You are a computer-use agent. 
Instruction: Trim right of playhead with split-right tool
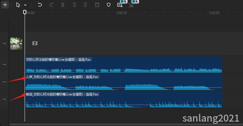[86, 5]
